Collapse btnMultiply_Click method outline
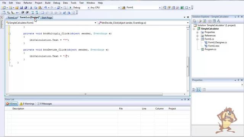Screen dimensions: 244x137 [10, 33]
